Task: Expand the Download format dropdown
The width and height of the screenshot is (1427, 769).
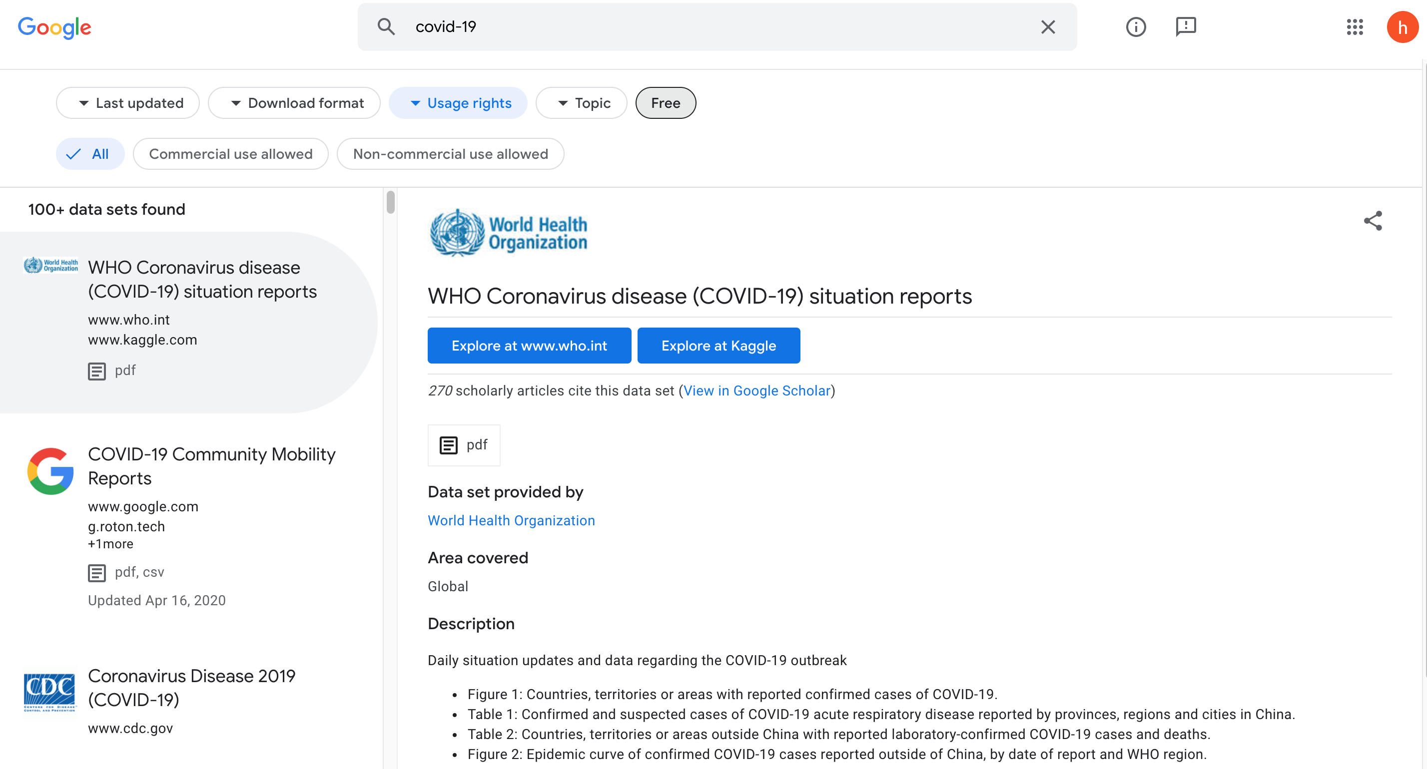Action: (x=294, y=103)
